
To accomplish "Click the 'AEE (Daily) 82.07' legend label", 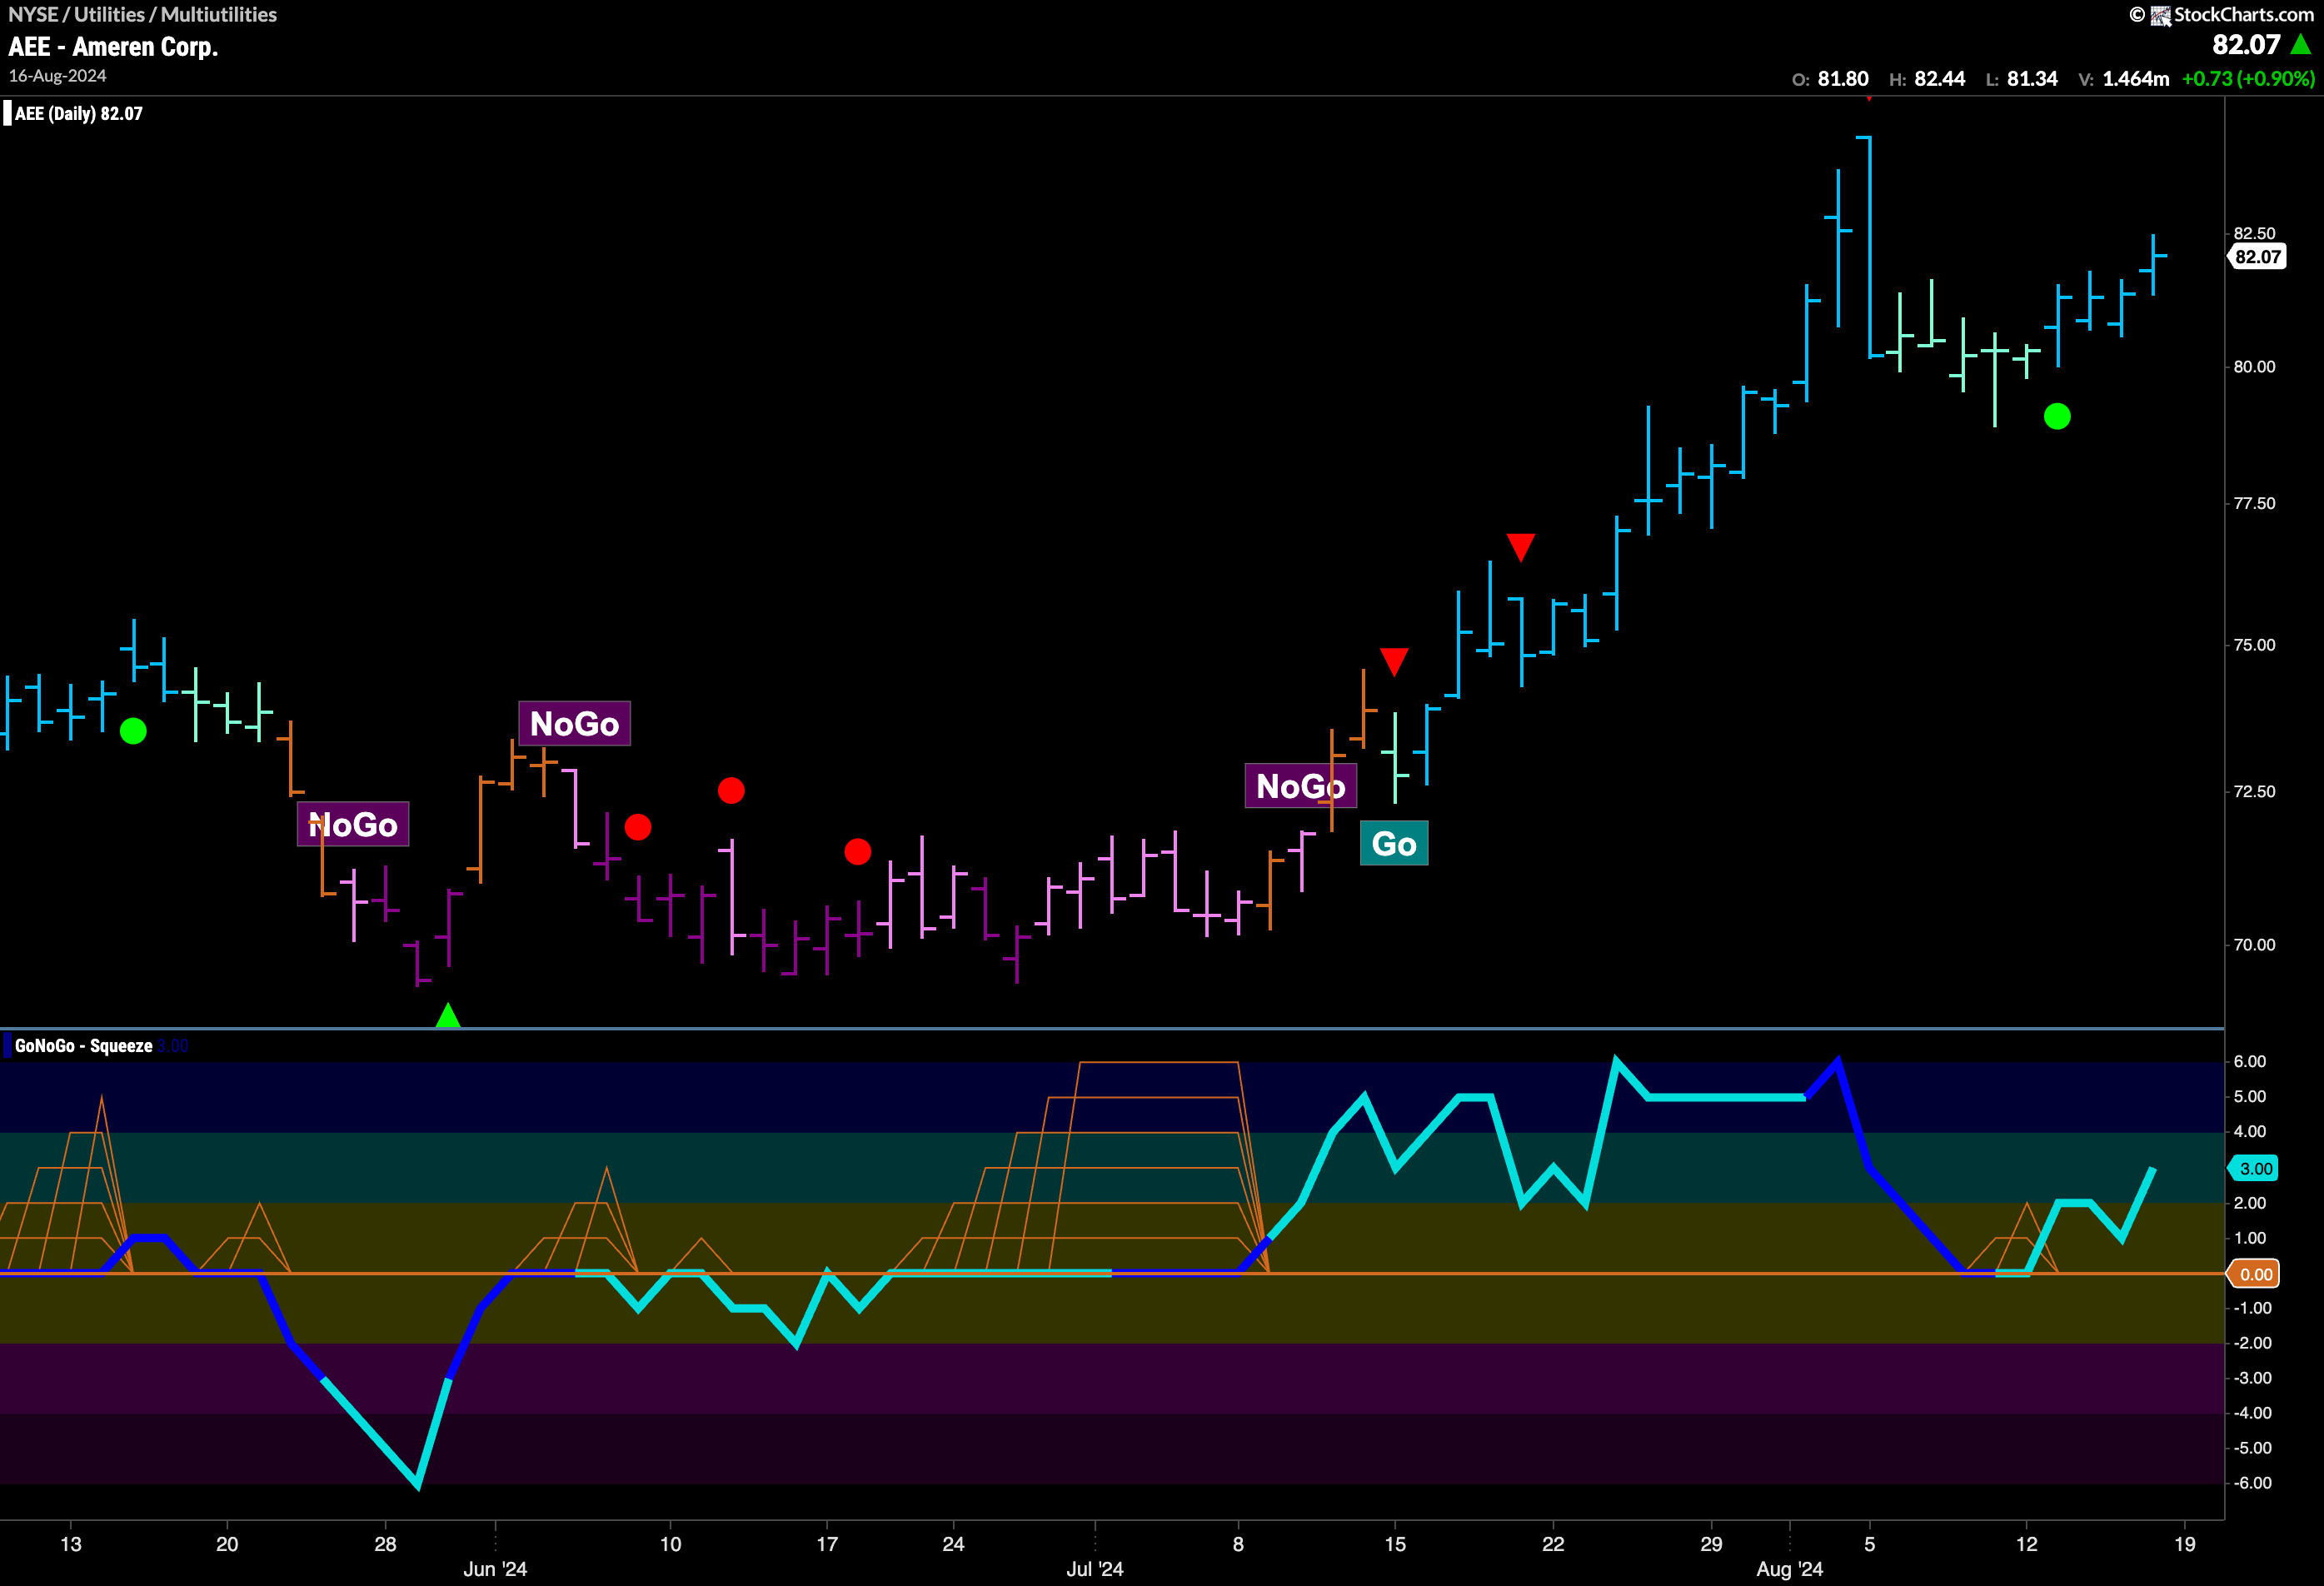I will (x=78, y=113).
